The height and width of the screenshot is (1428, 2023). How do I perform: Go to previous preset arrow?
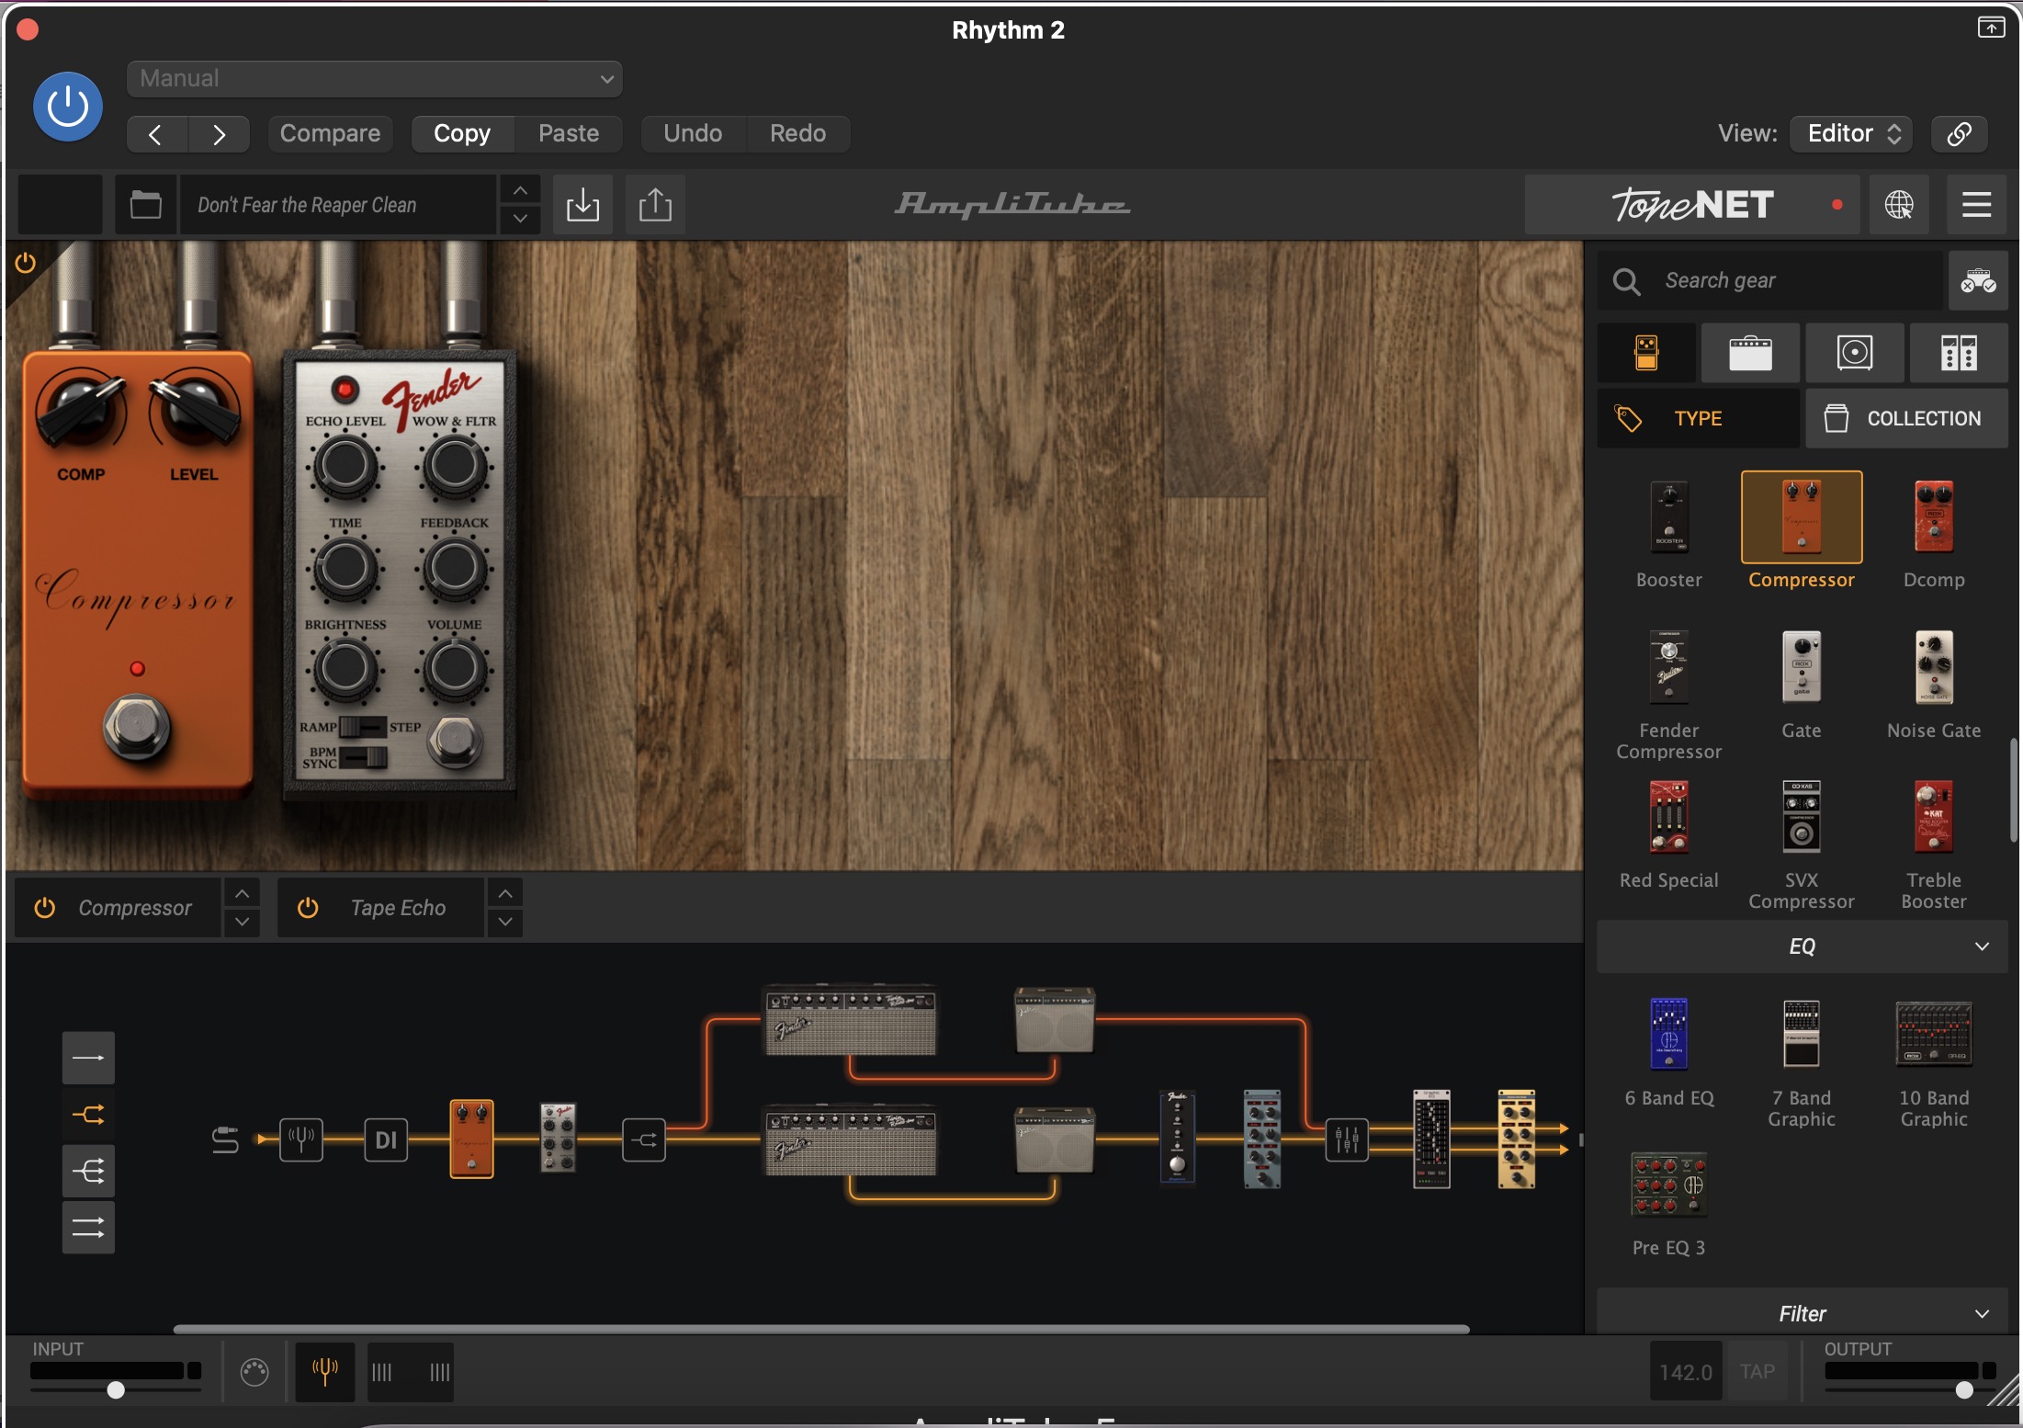coord(156,134)
